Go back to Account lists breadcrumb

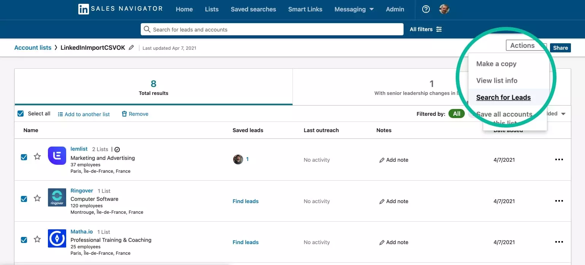pyautogui.click(x=33, y=47)
